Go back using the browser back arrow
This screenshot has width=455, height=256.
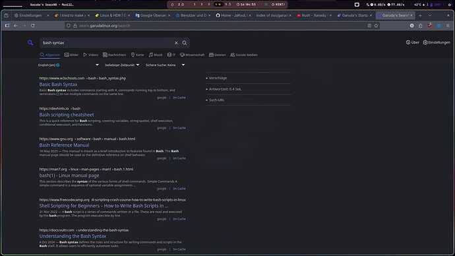click(16, 26)
